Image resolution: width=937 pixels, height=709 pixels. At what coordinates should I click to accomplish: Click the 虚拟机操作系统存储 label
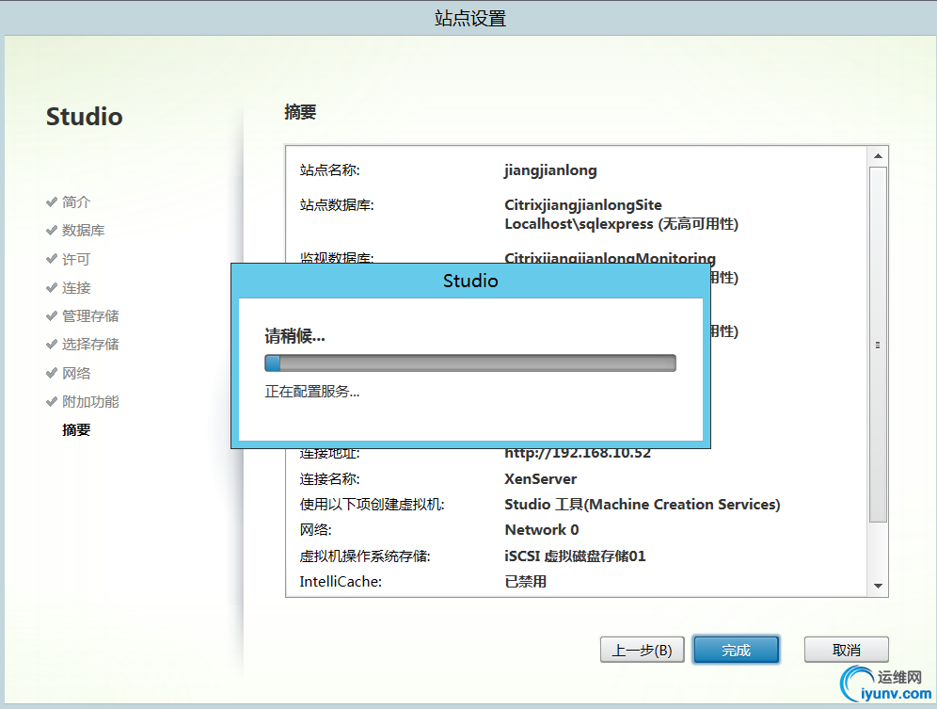pyautogui.click(x=365, y=556)
